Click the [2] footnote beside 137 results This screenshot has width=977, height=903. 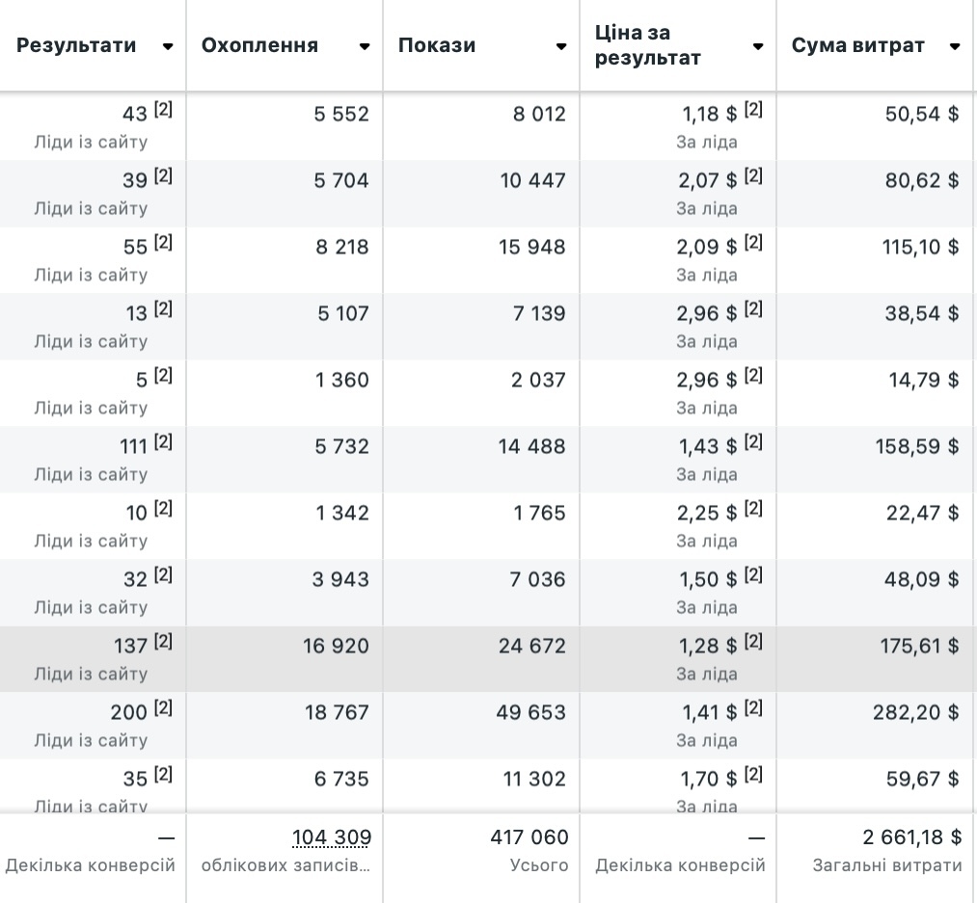click(163, 642)
